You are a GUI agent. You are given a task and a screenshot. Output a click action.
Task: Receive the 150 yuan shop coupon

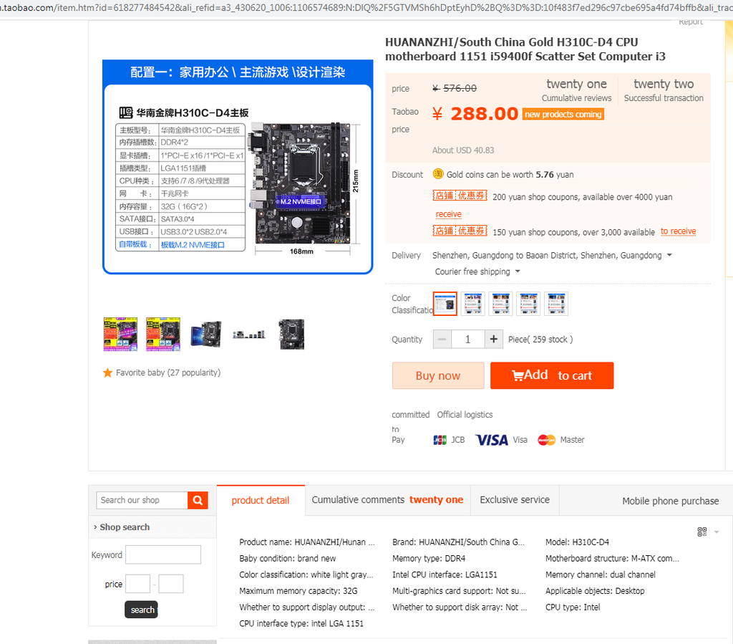(678, 231)
